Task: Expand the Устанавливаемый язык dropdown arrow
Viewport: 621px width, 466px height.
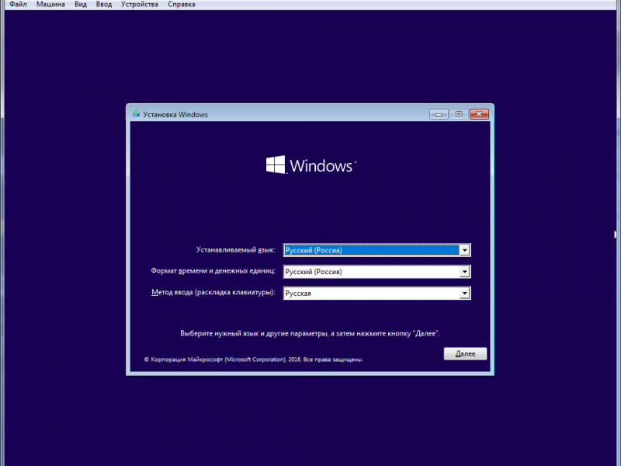Action: [464, 250]
